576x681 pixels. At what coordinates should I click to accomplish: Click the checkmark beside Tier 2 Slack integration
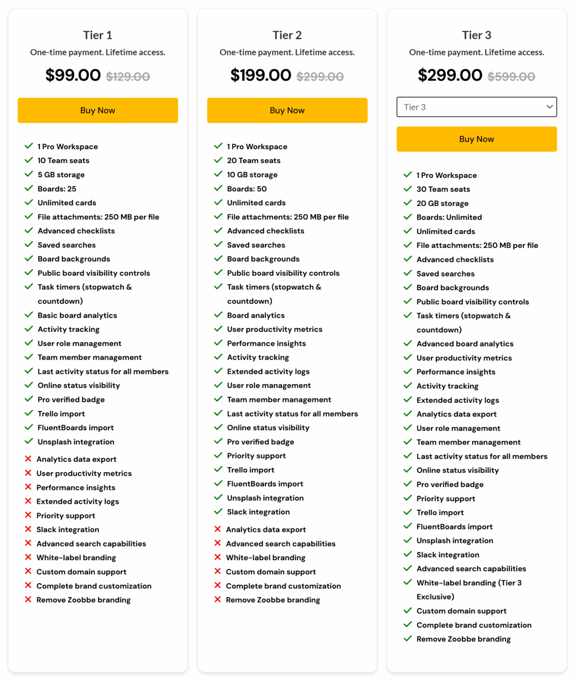[218, 511]
